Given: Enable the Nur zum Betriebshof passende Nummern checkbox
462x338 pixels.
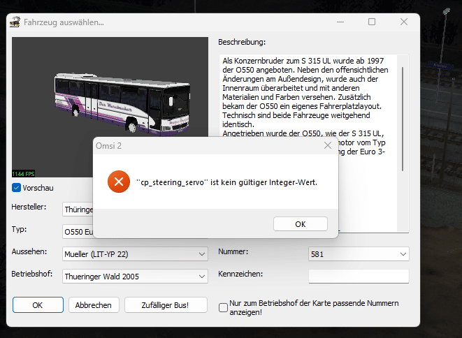Looking at the screenshot, I should click(223, 307).
